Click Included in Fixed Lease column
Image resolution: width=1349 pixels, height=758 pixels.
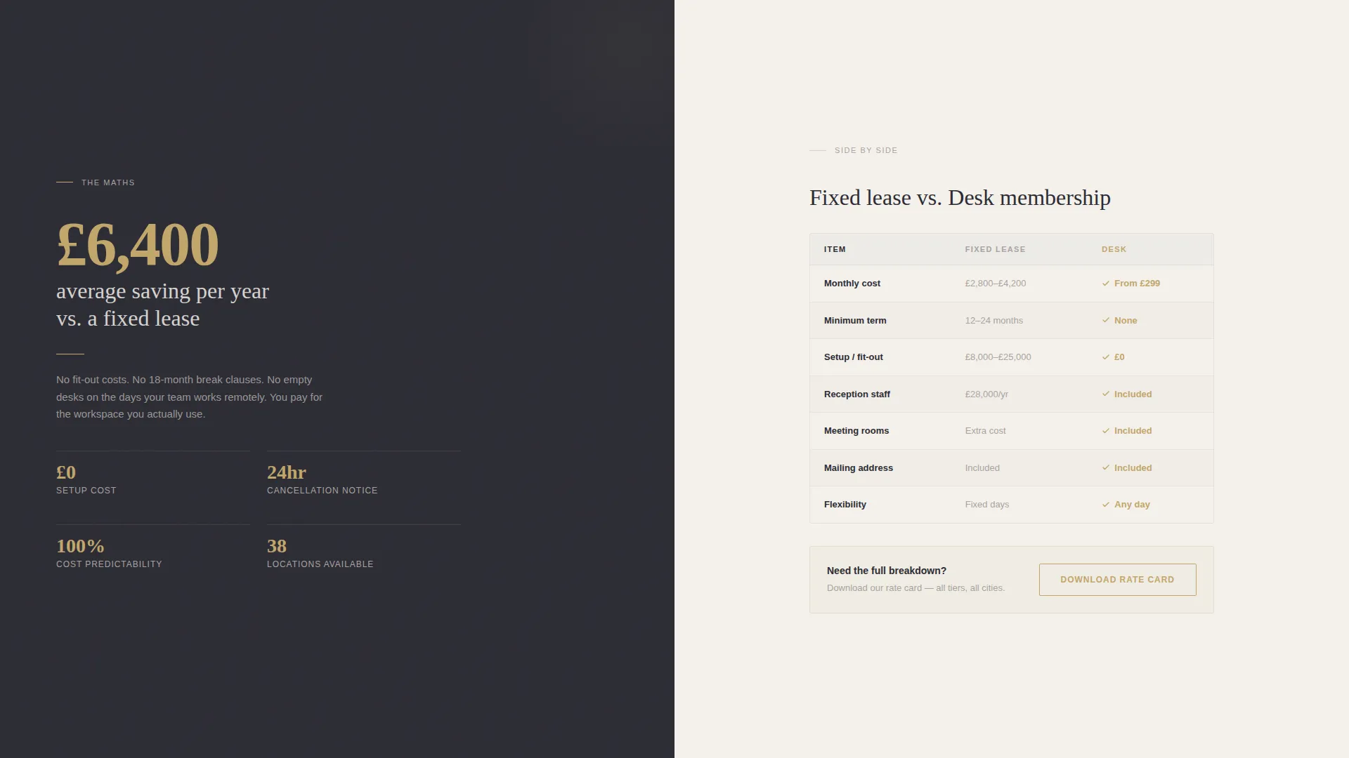click(x=982, y=468)
